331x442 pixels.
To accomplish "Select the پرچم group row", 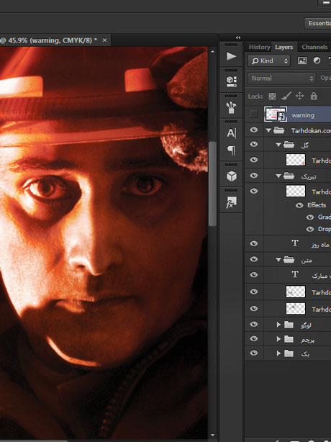I will tap(288, 339).
